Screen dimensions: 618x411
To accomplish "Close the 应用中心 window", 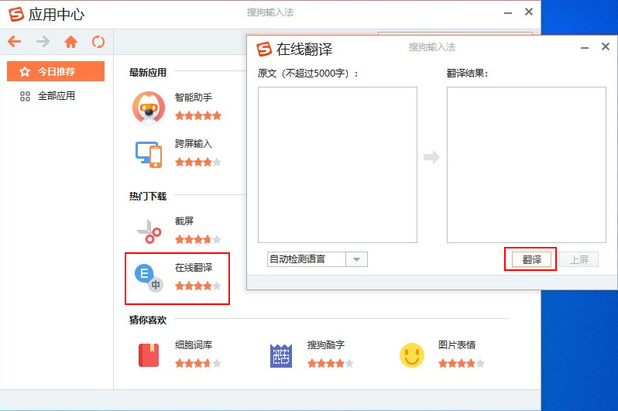I will [529, 12].
